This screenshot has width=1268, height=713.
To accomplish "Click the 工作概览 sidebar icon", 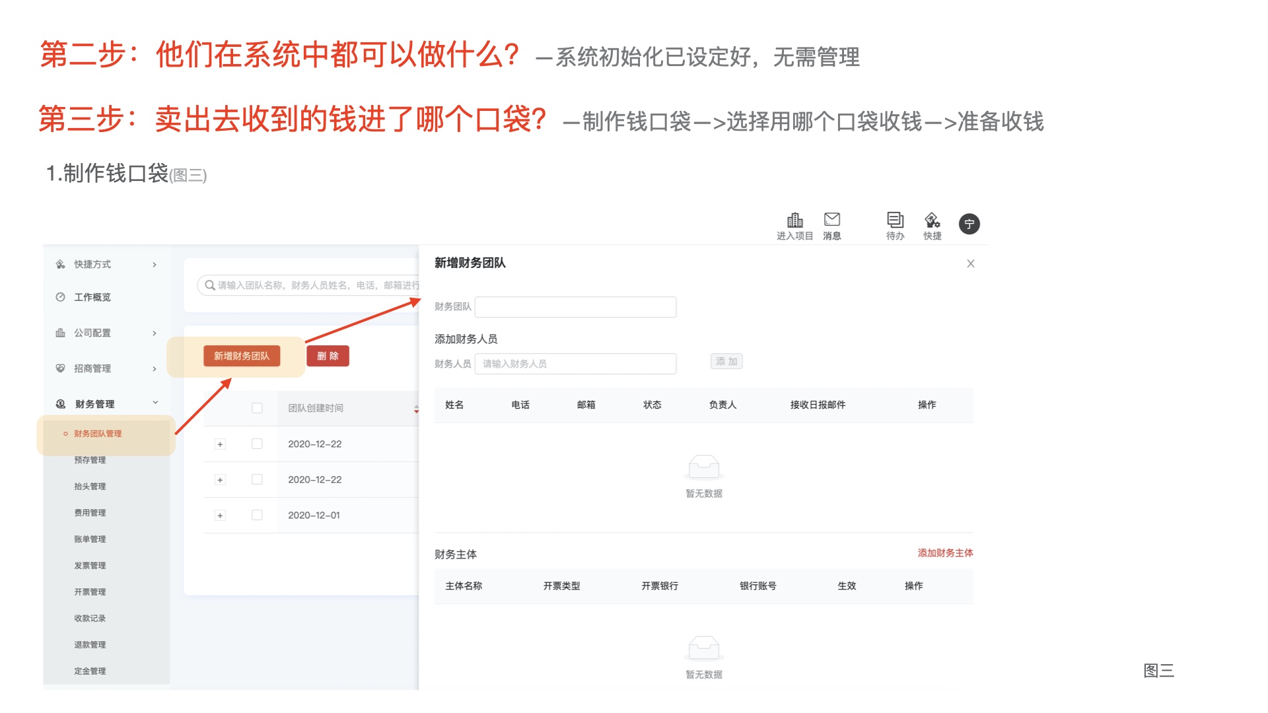I will [x=61, y=297].
